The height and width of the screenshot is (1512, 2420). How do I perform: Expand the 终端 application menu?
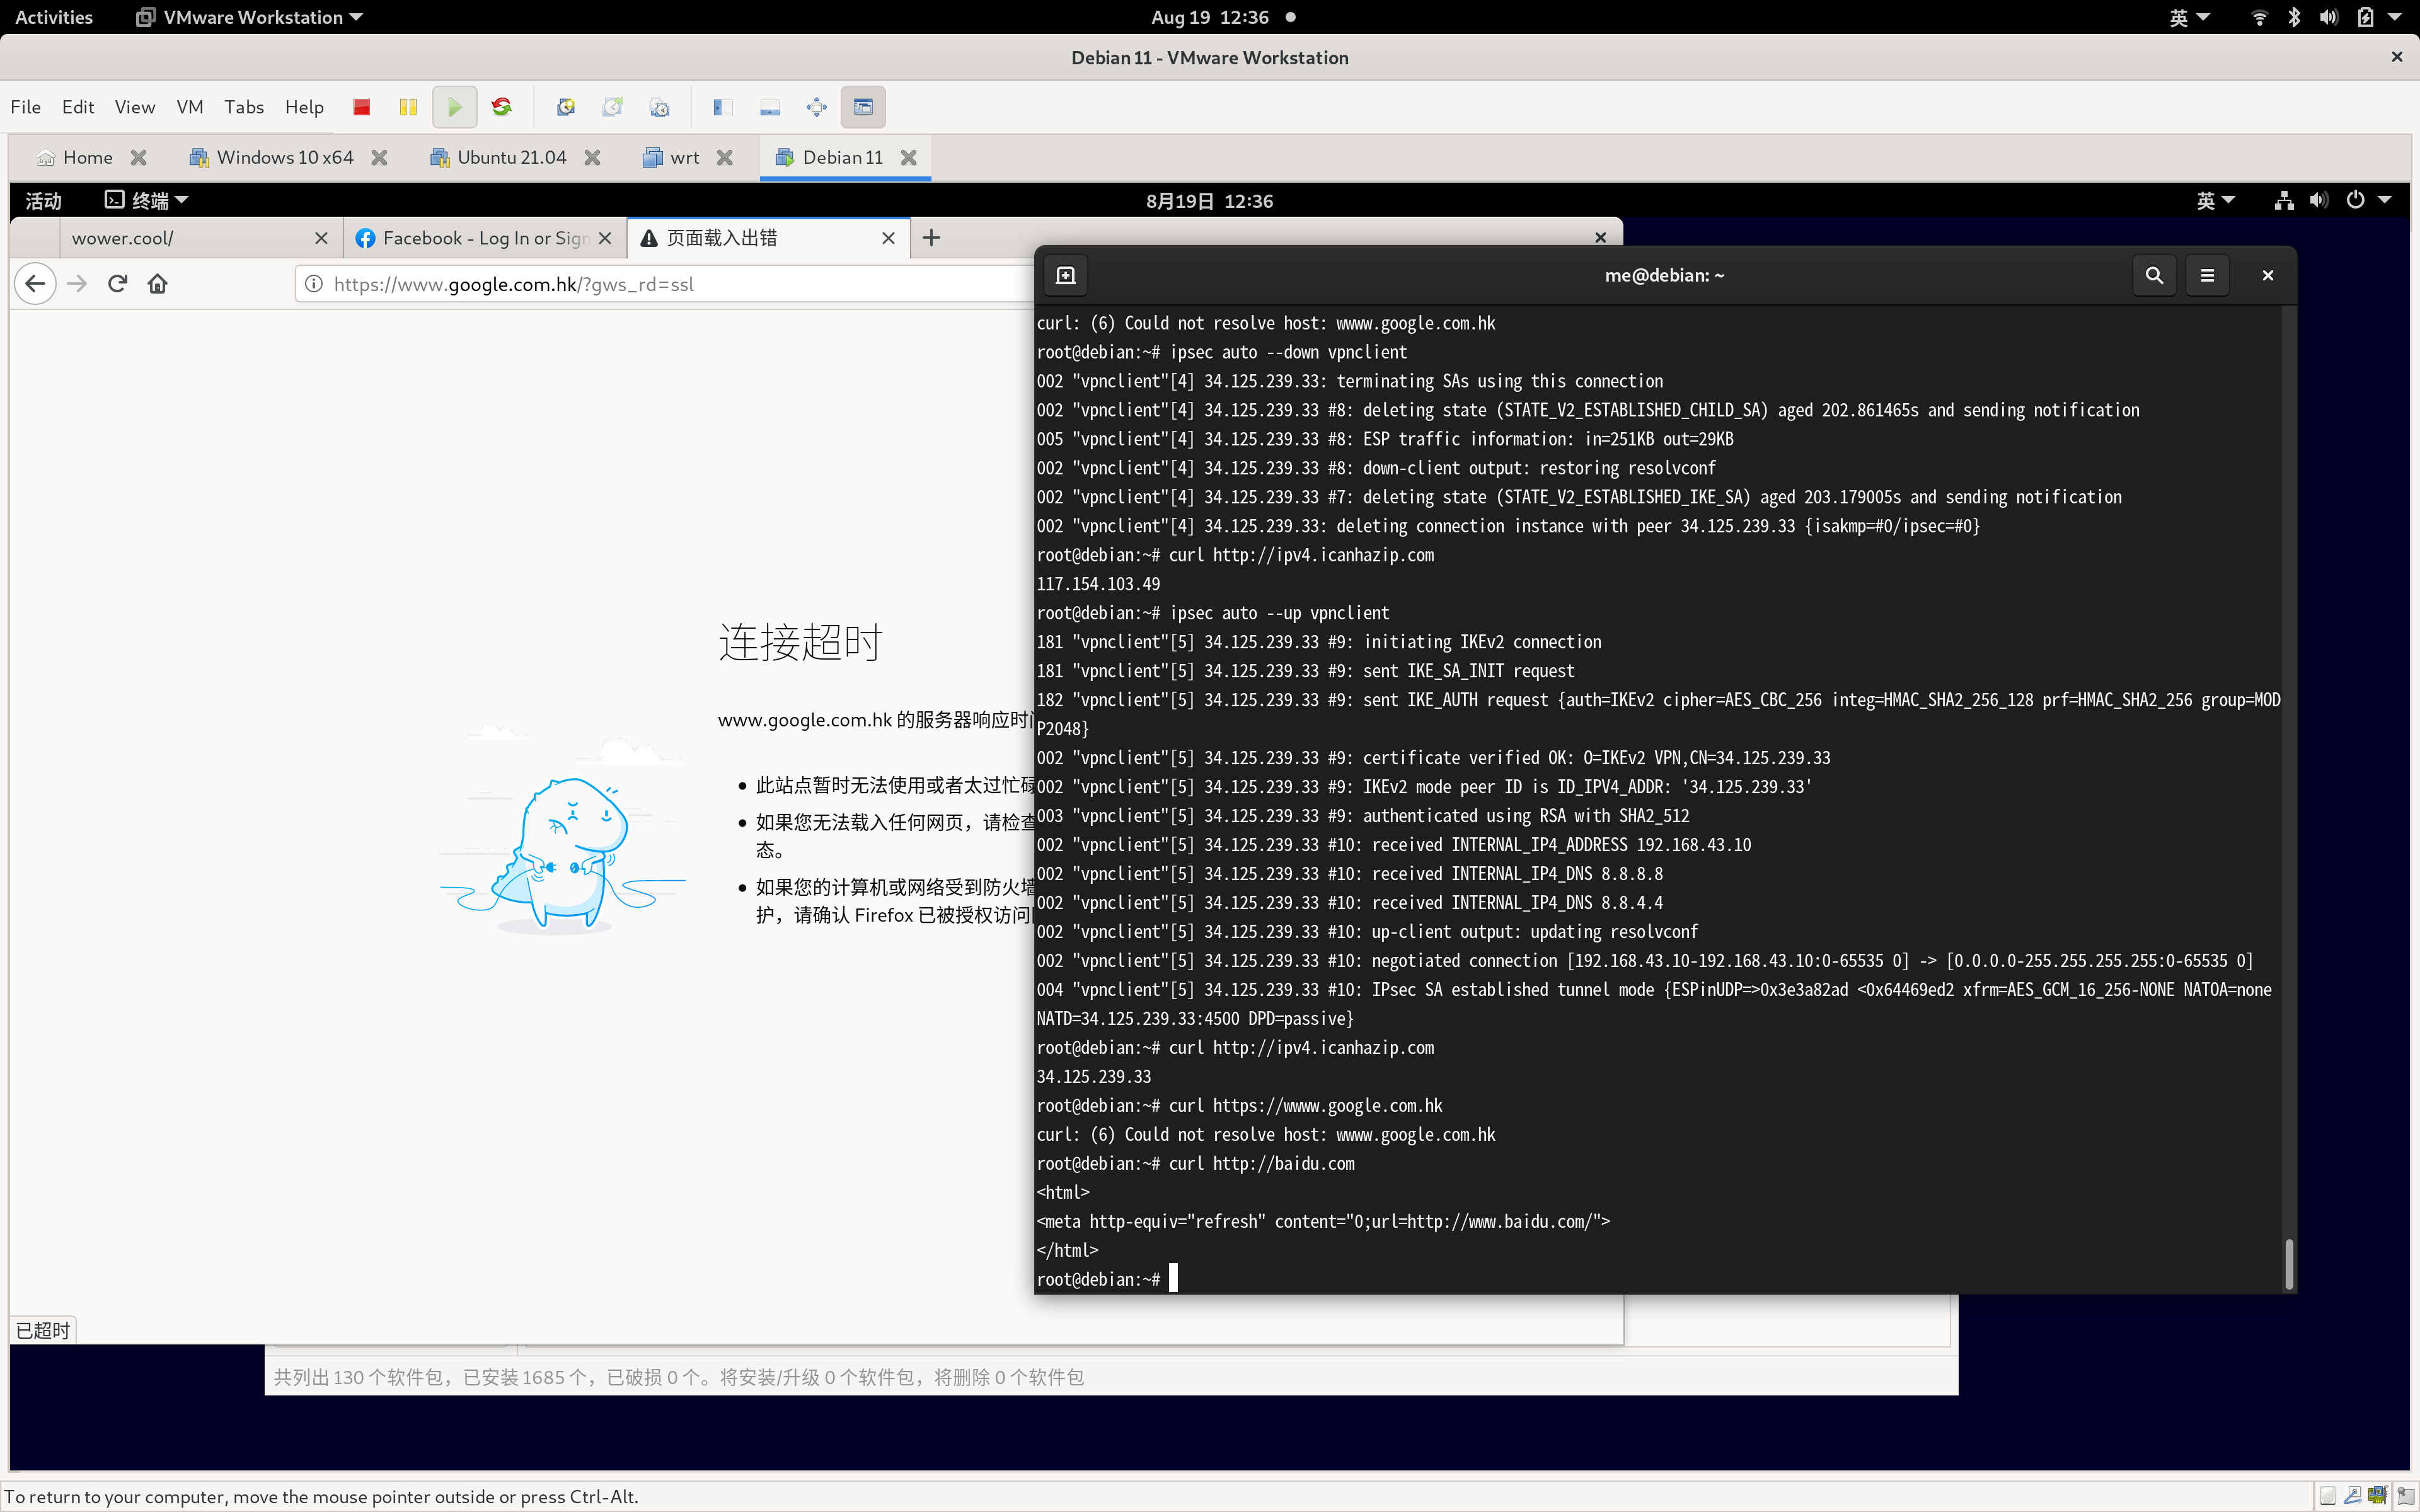point(146,200)
